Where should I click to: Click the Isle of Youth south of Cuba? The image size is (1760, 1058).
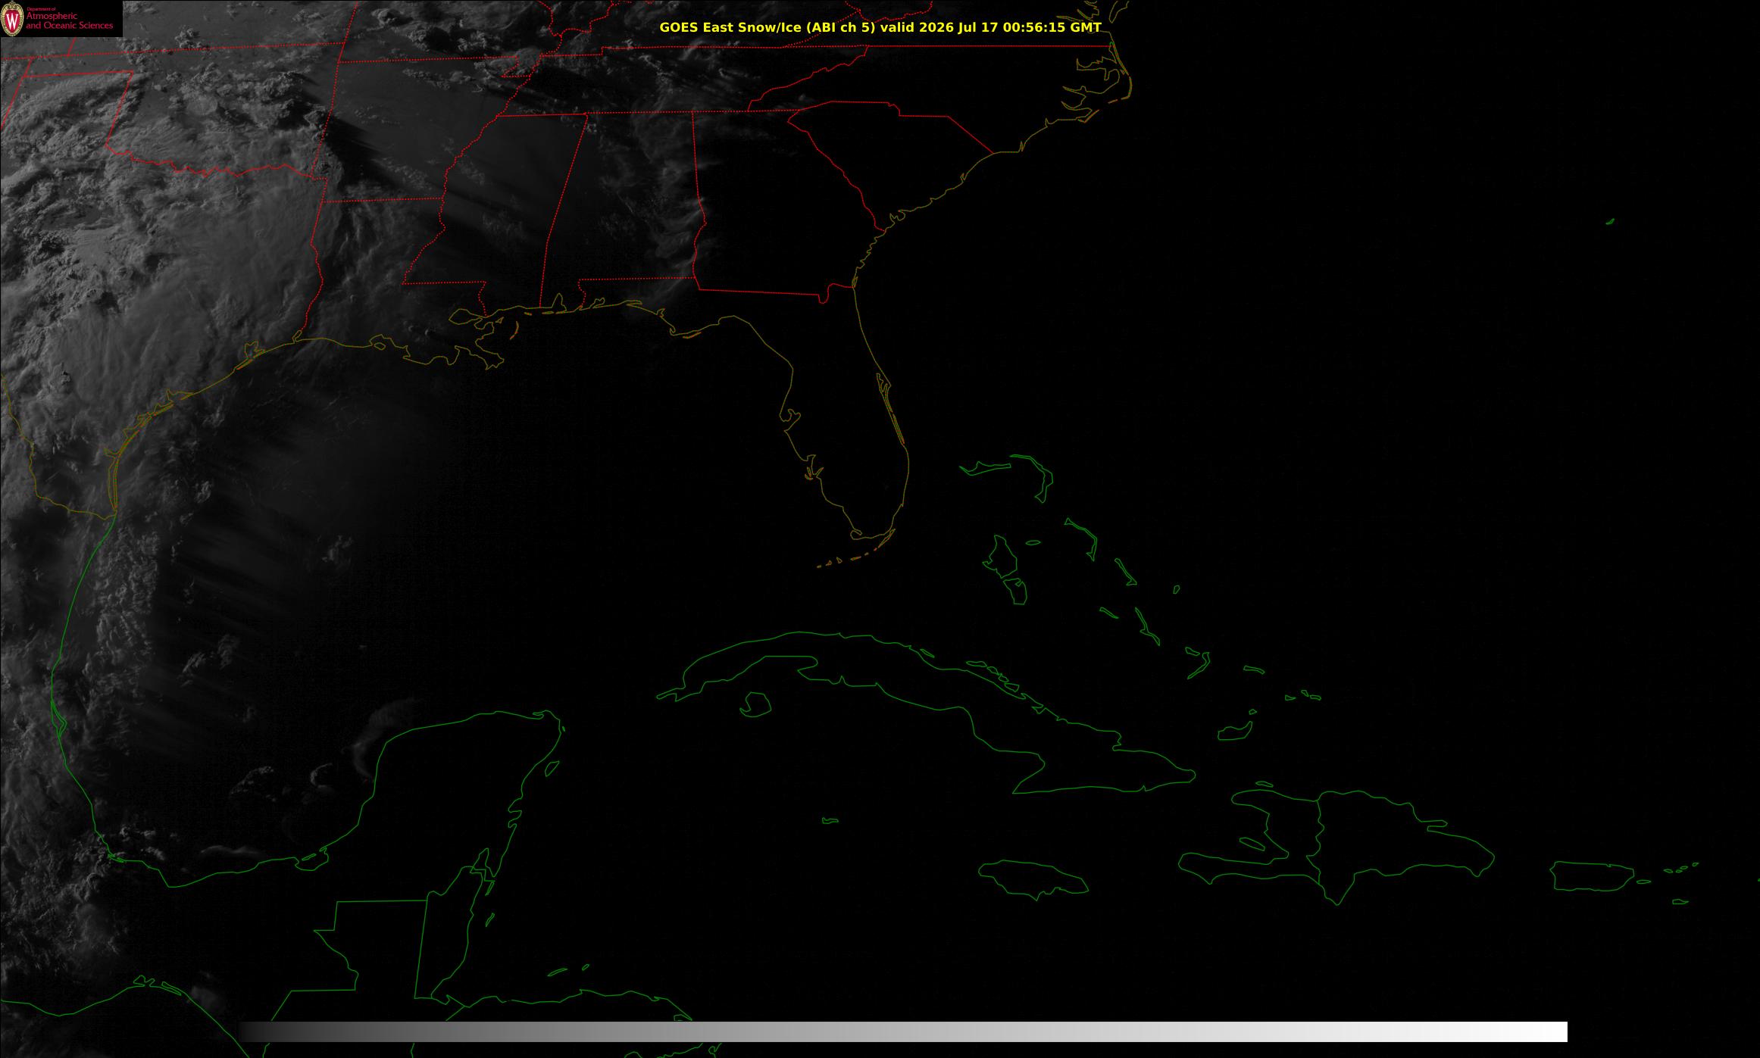pos(755,704)
